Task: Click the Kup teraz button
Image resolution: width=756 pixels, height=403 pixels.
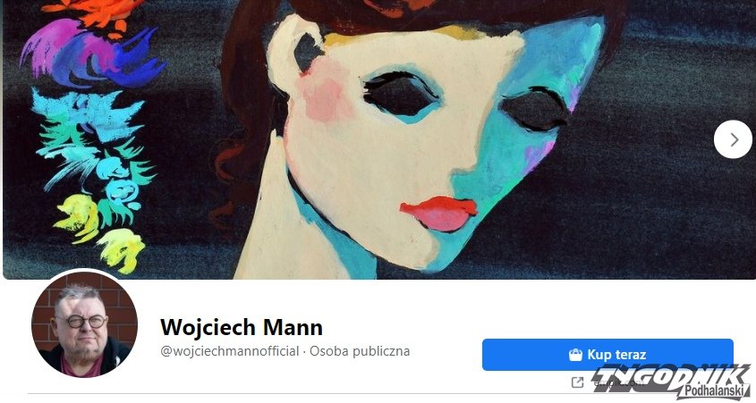Action: pos(607,355)
